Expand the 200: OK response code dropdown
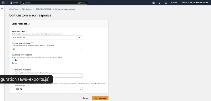The width and height of the screenshot is (211, 101). click(49, 89)
